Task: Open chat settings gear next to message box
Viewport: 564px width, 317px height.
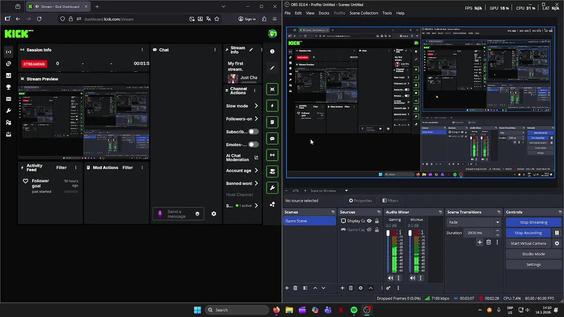Action: pos(214,214)
